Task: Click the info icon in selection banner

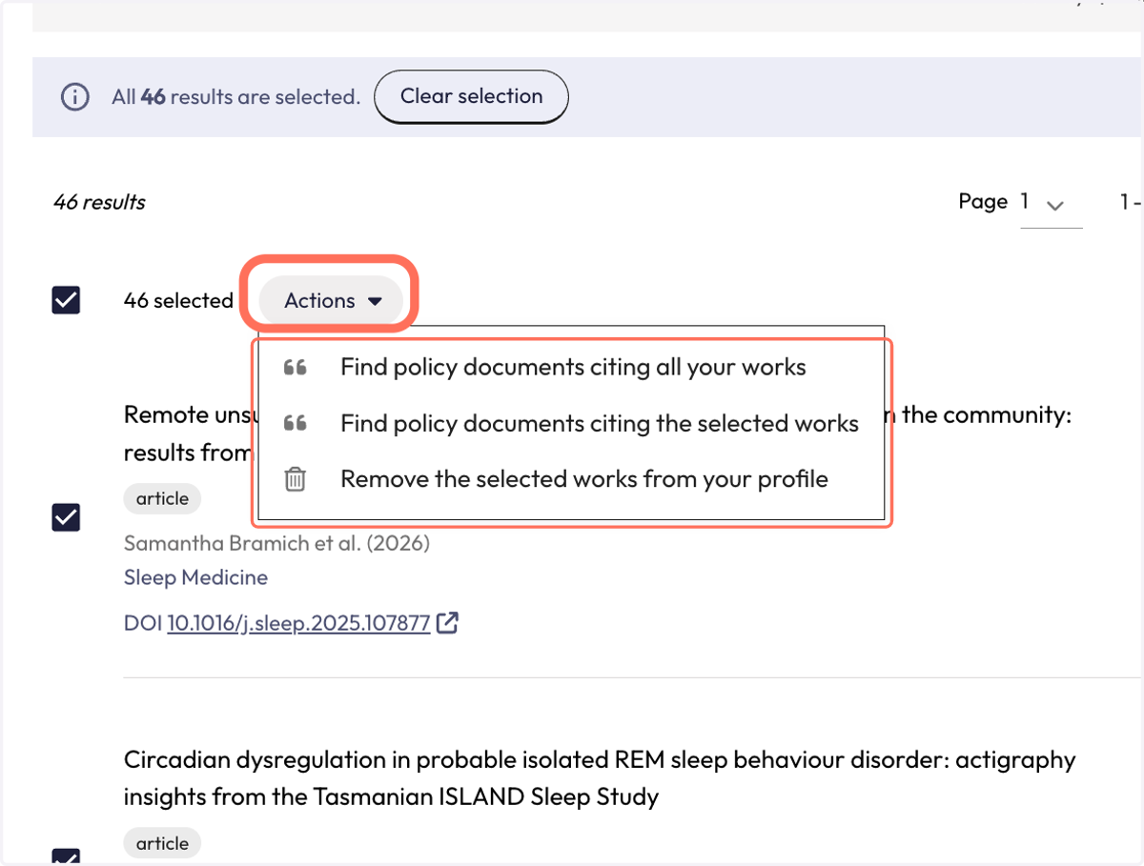Action: tap(75, 97)
